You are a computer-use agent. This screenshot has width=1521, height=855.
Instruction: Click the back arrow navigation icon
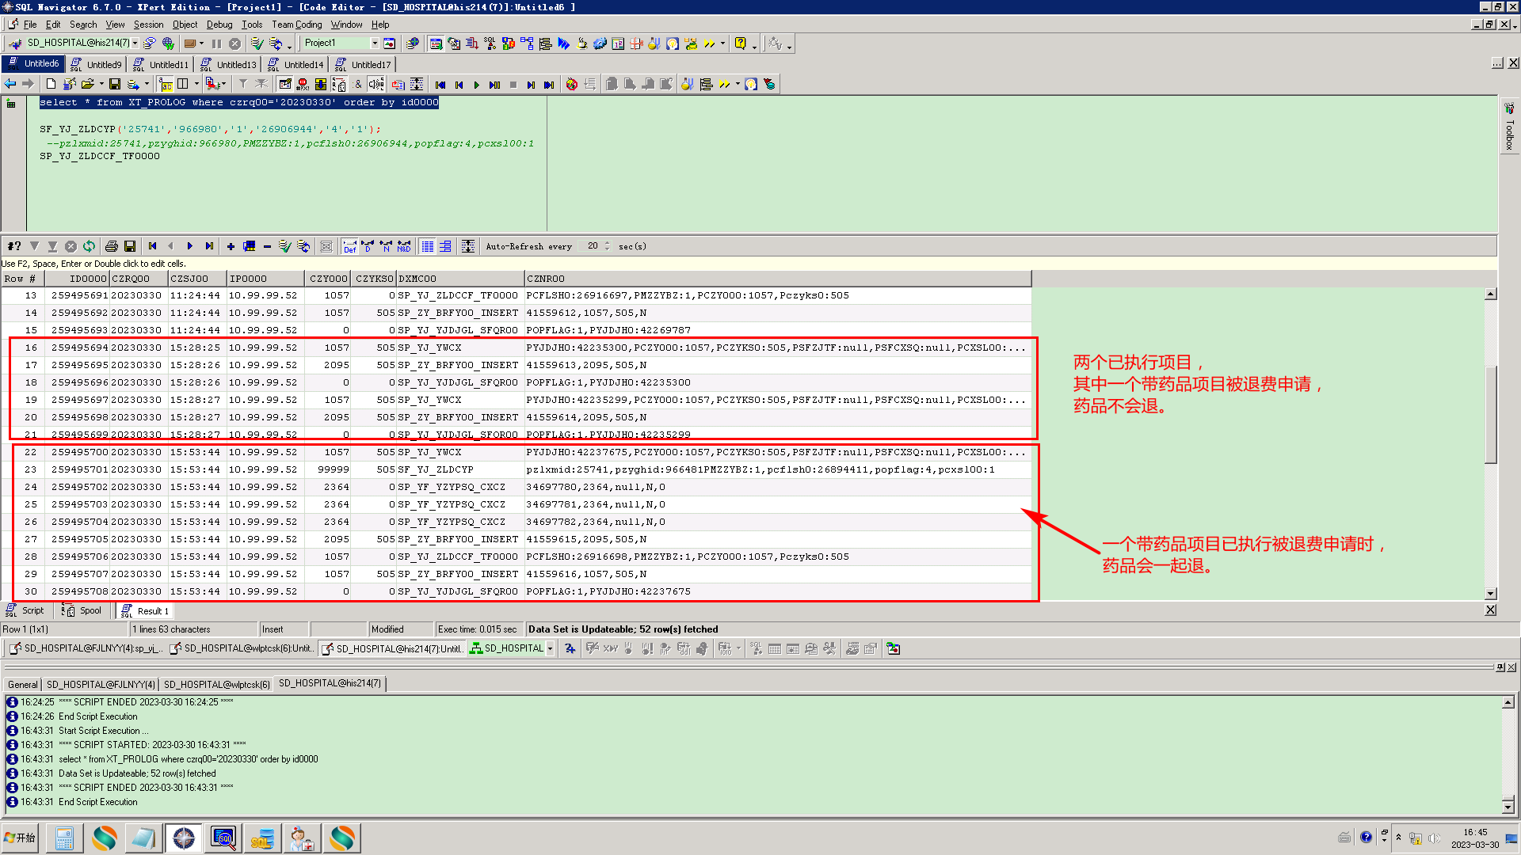point(10,84)
